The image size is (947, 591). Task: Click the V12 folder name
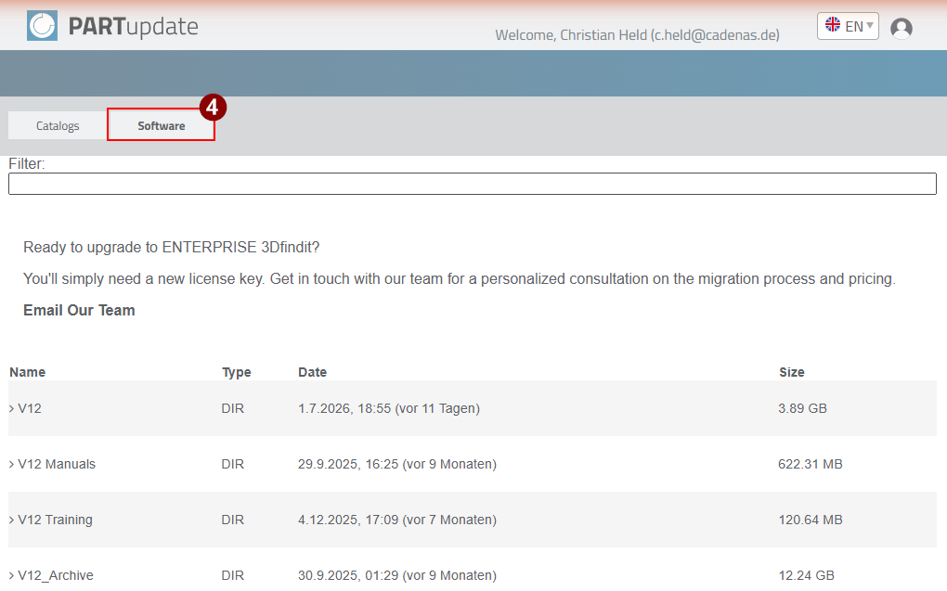[x=30, y=408]
